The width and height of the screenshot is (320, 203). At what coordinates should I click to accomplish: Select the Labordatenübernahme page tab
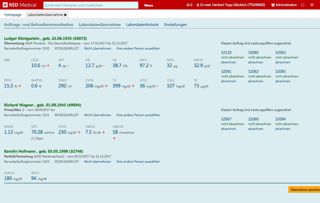pos(45,15)
